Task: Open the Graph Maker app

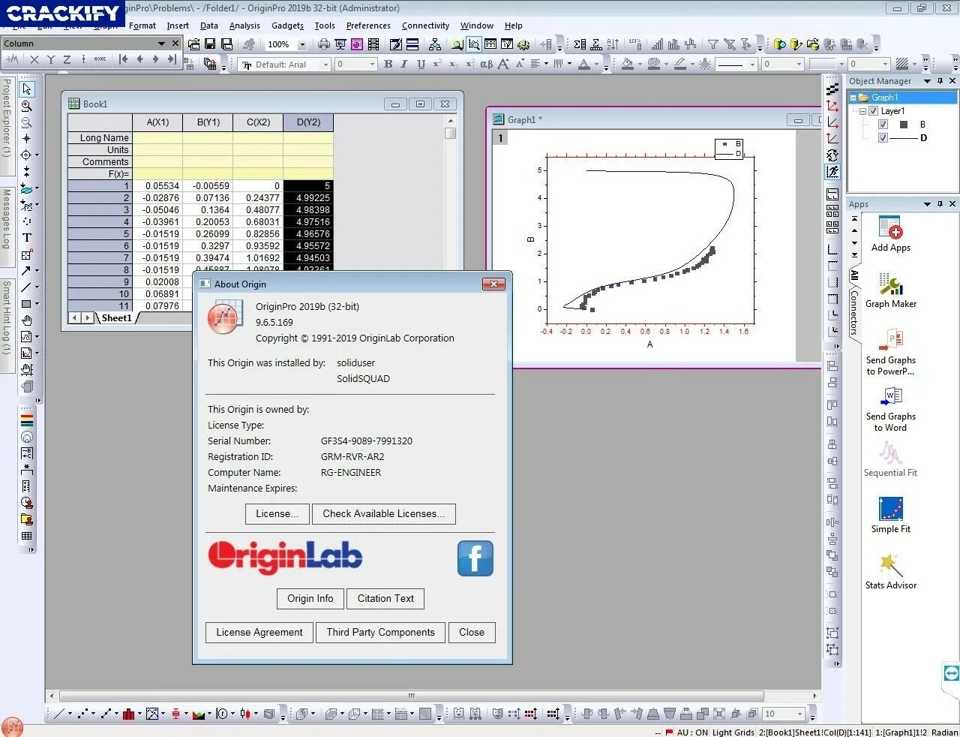Action: (891, 290)
